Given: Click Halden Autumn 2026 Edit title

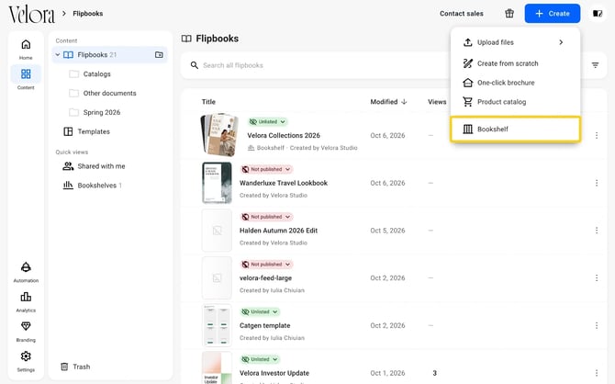Looking at the screenshot, I should click(x=278, y=231).
